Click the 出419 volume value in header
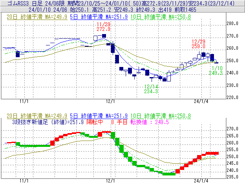Screen dimensions: 245x186 tap(165, 10)
